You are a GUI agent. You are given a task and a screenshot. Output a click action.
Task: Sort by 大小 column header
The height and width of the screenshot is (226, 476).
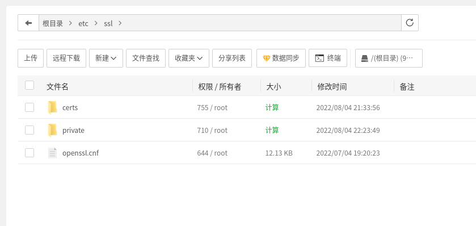click(x=273, y=87)
